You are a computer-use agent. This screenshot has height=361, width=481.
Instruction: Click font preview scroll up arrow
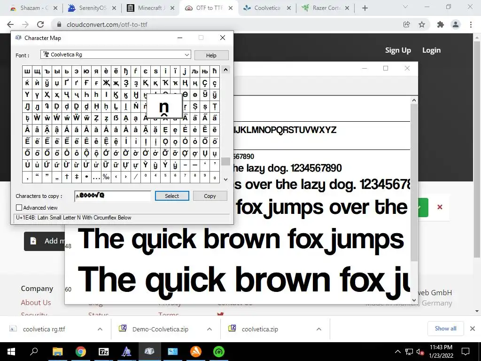pyautogui.click(x=414, y=101)
